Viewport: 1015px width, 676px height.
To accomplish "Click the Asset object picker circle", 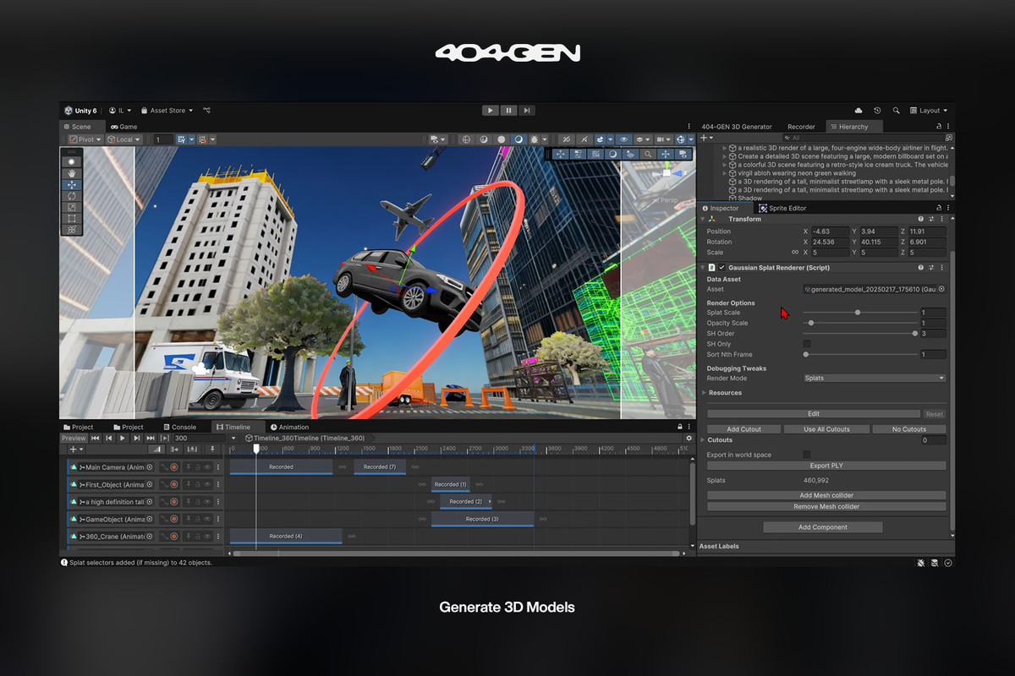I will 941,289.
